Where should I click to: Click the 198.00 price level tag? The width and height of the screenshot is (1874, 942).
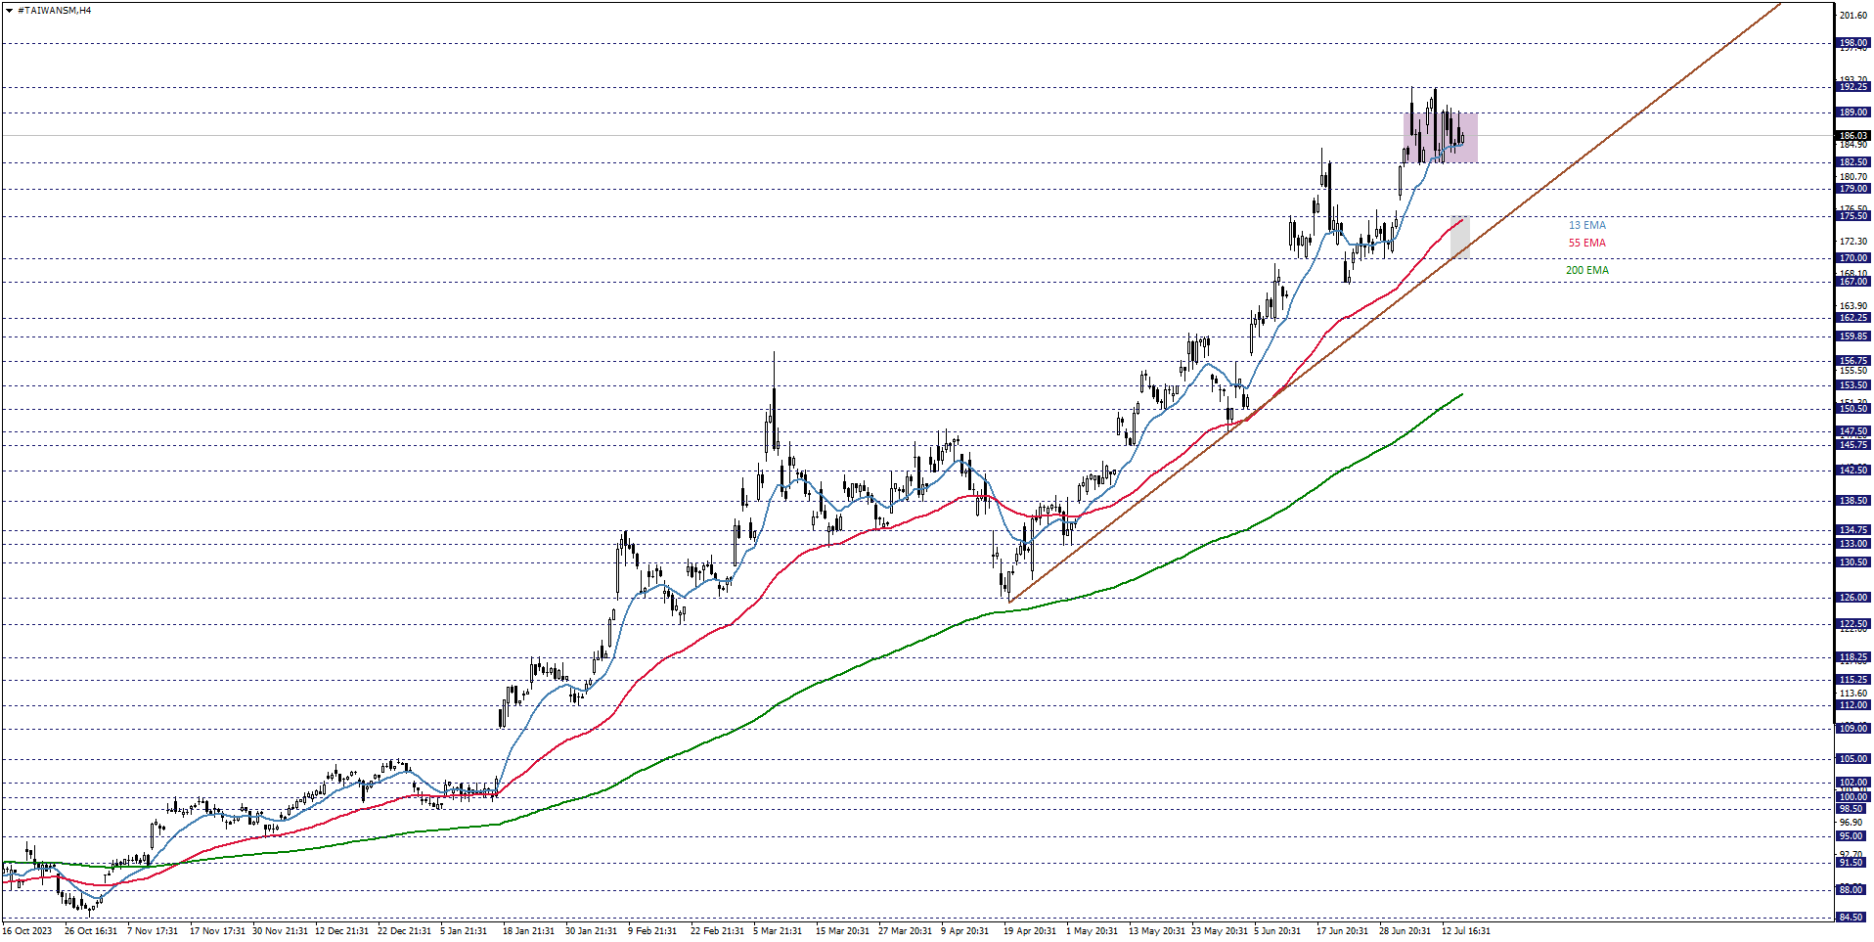(1853, 43)
